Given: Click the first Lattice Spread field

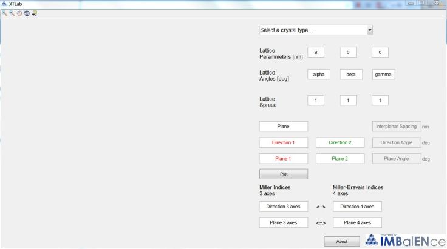Looking at the screenshot, I should tap(316, 101).
